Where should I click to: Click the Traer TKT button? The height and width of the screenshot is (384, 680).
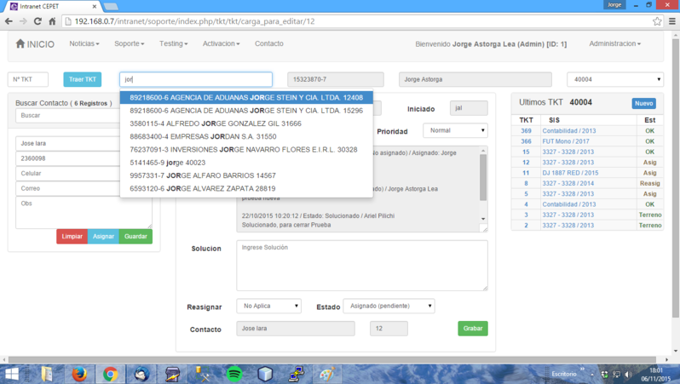click(82, 79)
